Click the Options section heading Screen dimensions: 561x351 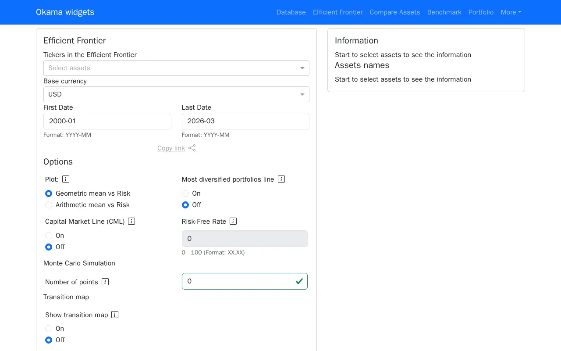(x=58, y=161)
